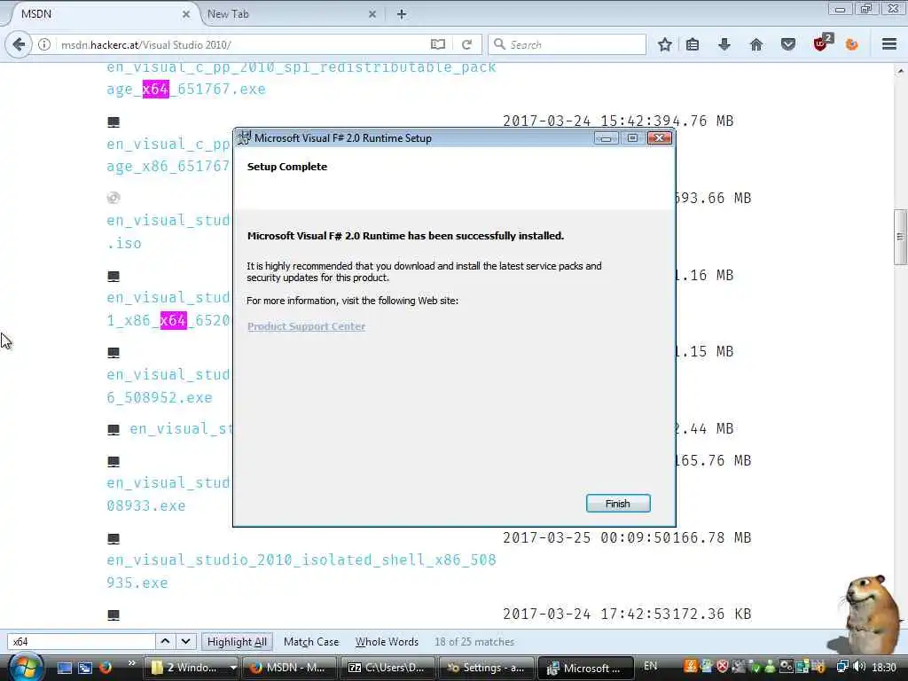This screenshot has width=908, height=681.
Task: Open the 6_508952.exe file link
Action: pyautogui.click(x=160, y=398)
